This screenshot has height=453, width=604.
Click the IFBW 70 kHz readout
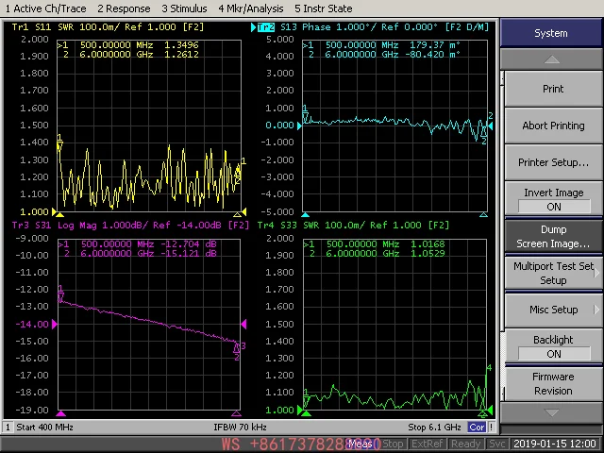click(x=240, y=428)
